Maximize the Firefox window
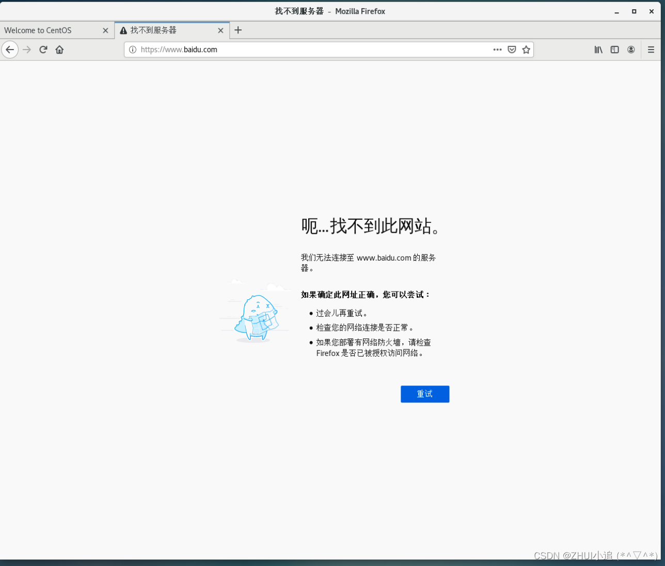The width and height of the screenshot is (665, 566). click(x=634, y=11)
